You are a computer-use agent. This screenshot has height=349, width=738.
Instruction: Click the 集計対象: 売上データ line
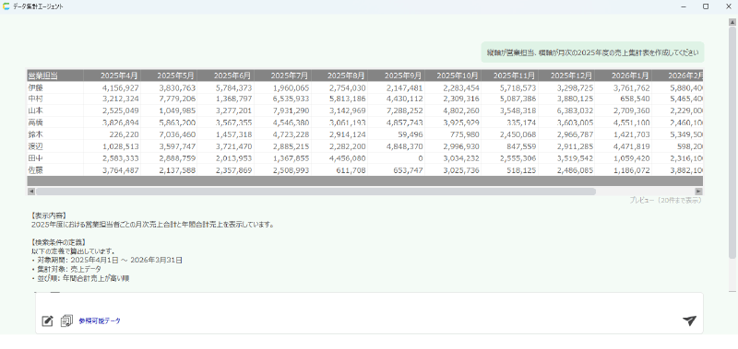(65, 269)
